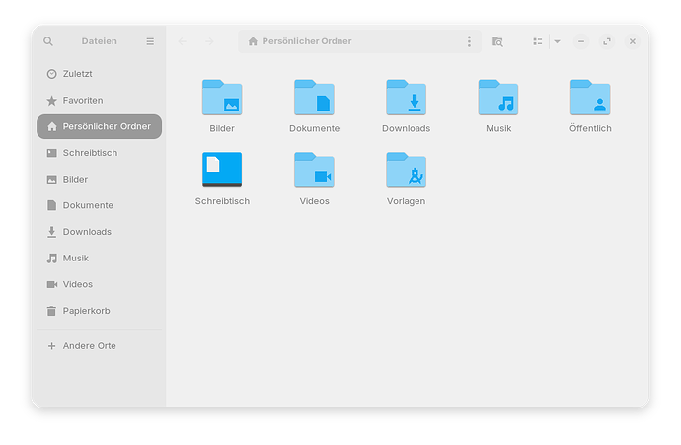The image size is (681, 445).
Task: Switch to list view with toolbar icon
Action: point(538,41)
